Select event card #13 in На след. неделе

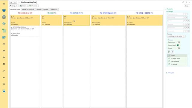point(145,20)
